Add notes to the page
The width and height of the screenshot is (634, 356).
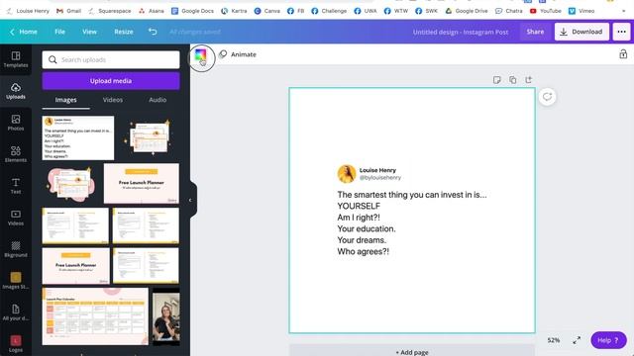pos(497,80)
